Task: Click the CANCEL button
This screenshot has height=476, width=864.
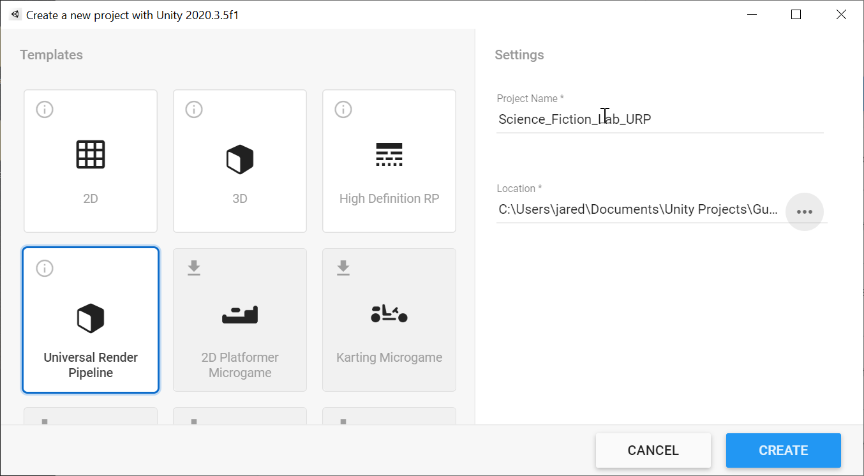Action: click(x=653, y=450)
